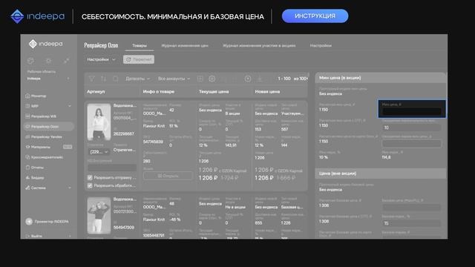This screenshot has height=267, width=475.
Task: Click the base margin field containing 15
Action: tap(412, 223)
